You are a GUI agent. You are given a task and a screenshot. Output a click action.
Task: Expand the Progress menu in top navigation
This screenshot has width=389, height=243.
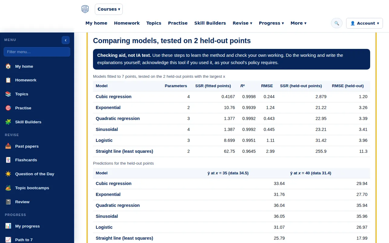click(271, 23)
